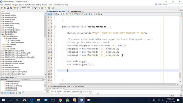Click the editor horizontal scrollbar
The image size is (183, 103).
[118, 84]
